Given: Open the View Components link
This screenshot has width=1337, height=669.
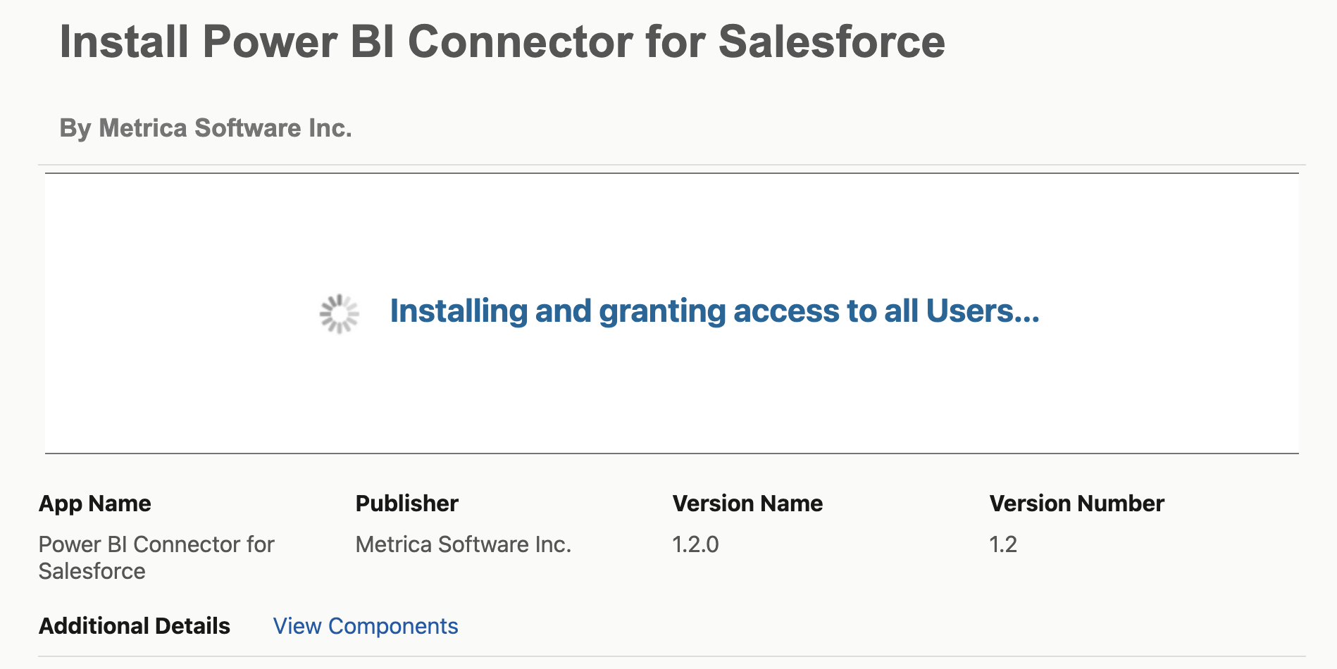Looking at the screenshot, I should pyautogui.click(x=366, y=626).
